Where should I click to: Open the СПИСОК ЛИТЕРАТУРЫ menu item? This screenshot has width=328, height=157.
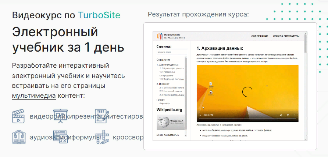point(286,36)
